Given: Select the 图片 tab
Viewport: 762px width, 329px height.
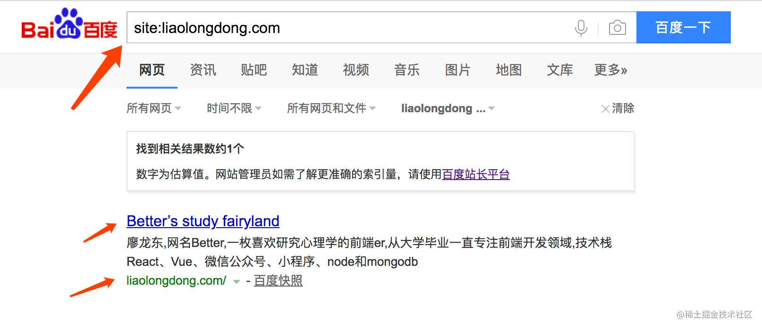Looking at the screenshot, I should pyautogui.click(x=458, y=70).
